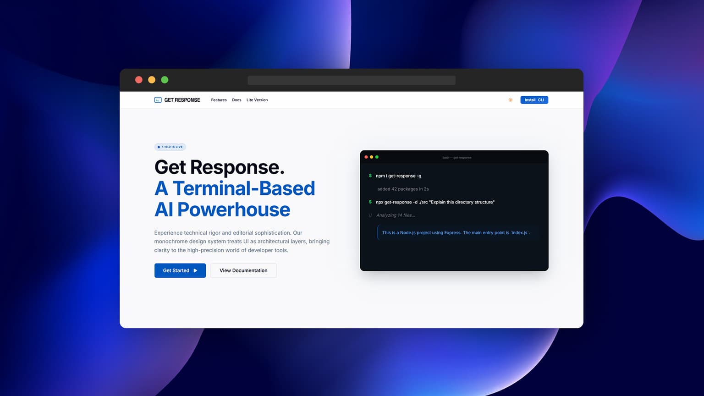Open View Documentation button

click(x=243, y=270)
